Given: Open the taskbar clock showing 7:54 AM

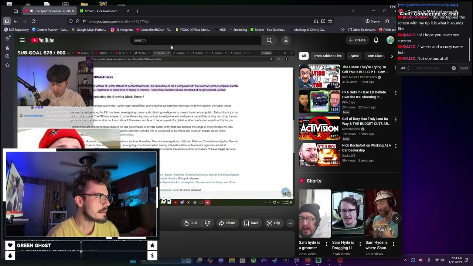Looking at the screenshot, I should click(456, 260).
